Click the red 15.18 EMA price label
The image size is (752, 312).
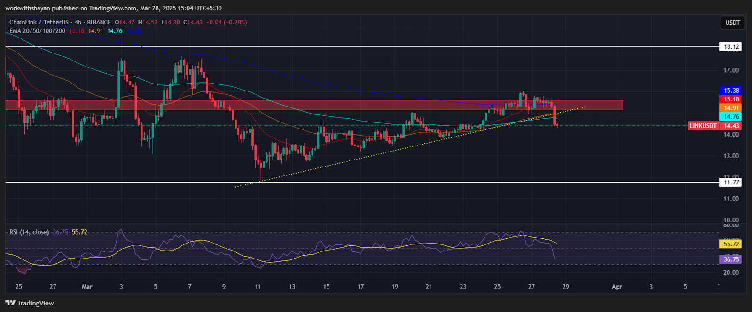731,99
